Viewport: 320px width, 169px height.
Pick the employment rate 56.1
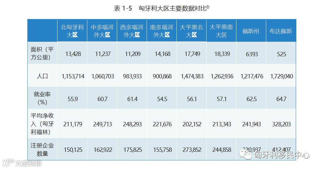(192, 99)
